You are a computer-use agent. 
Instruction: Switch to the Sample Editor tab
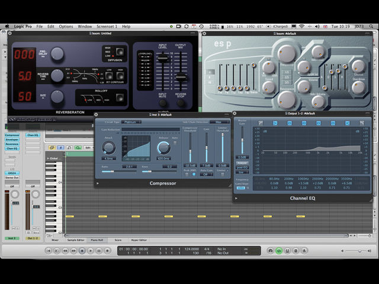pyautogui.click(x=76, y=240)
